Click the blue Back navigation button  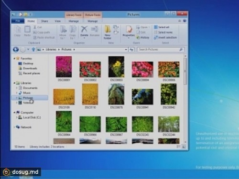16,50
